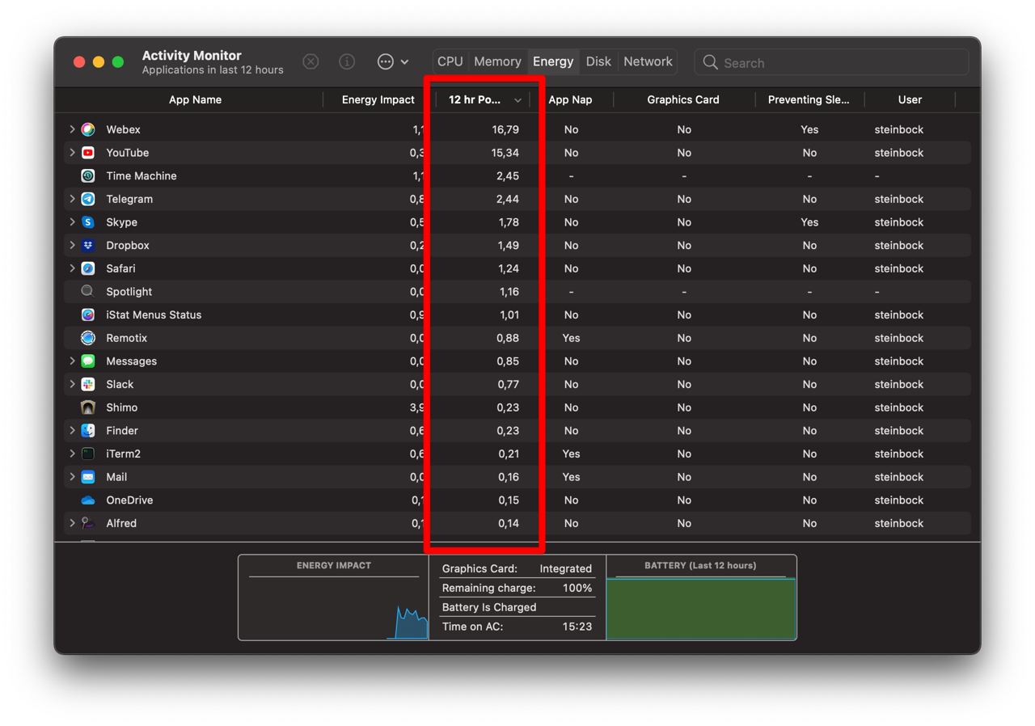Click the Safari compass icon
The height and width of the screenshot is (726, 1035).
pyautogui.click(x=88, y=268)
